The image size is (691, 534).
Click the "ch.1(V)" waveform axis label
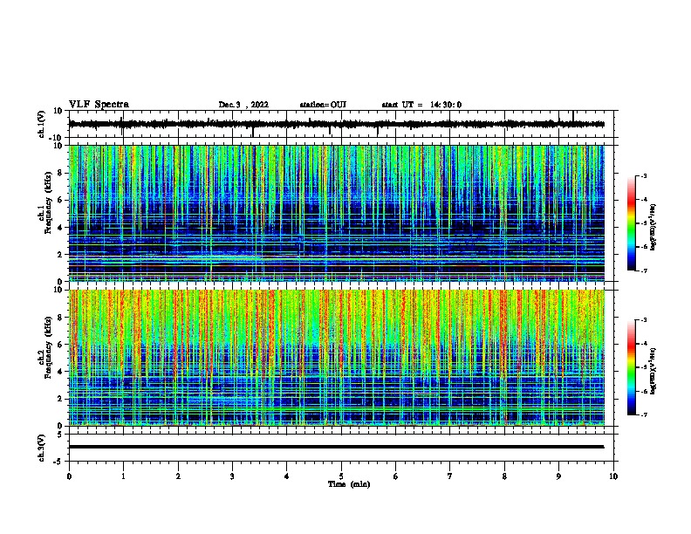point(42,124)
